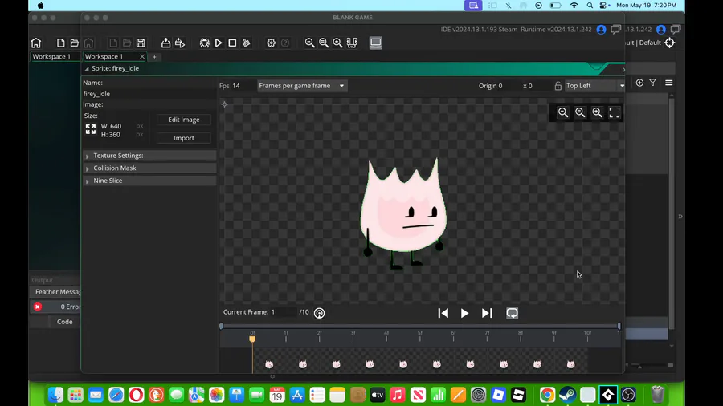The image size is (723, 406).
Task: Open the Help question mark icon
Action: [x=285, y=43]
